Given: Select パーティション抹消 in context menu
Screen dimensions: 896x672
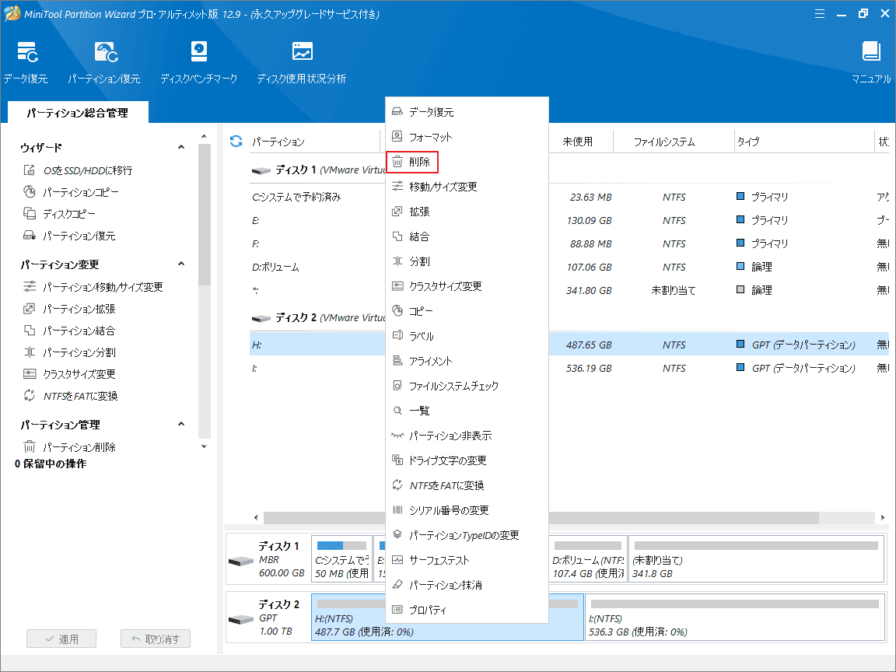Looking at the screenshot, I should (467, 585).
